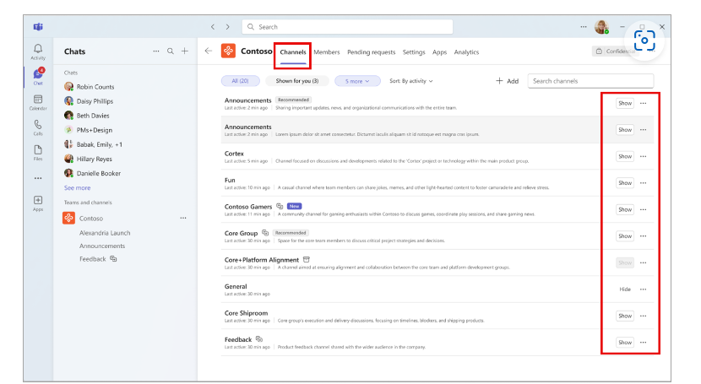Open more options for Fun channel
The width and height of the screenshot is (701, 384).
(643, 183)
